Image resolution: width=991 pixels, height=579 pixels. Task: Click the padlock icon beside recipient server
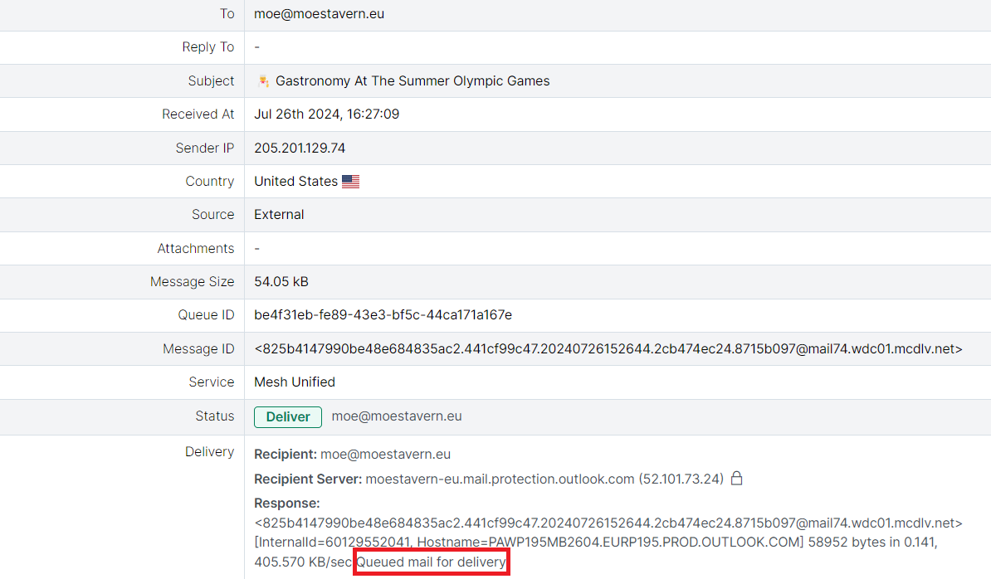click(736, 479)
